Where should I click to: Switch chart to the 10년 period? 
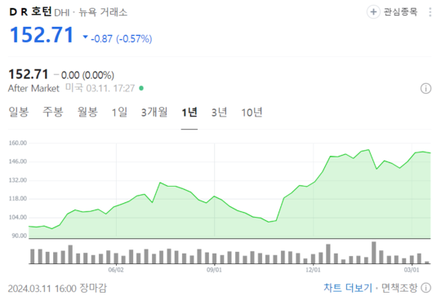pyautogui.click(x=252, y=112)
